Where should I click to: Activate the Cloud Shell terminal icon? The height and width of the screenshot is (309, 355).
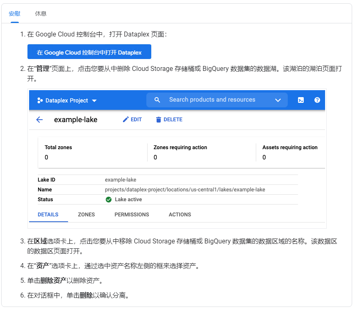point(301,100)
